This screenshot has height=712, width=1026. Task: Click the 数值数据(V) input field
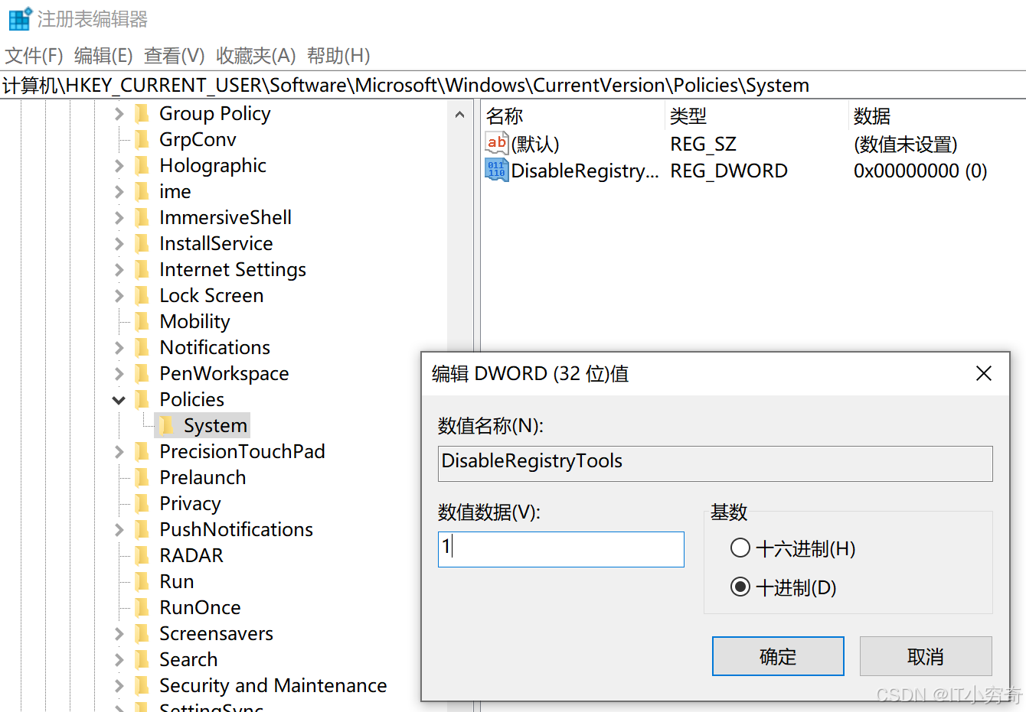coord(560,549)
